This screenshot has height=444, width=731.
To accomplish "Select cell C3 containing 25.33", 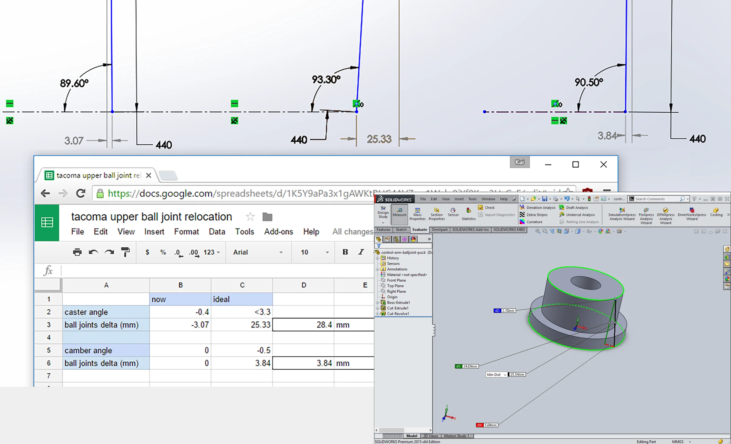I will point(242,325).
